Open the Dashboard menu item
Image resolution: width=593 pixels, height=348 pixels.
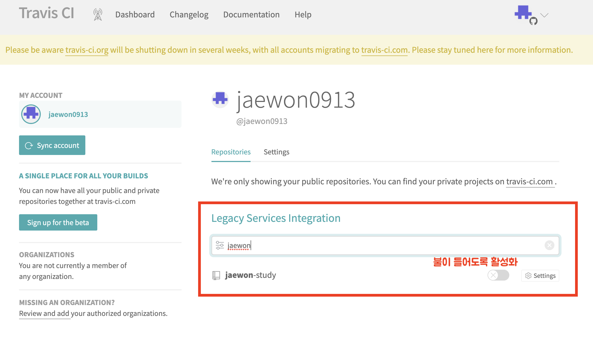(135, 14)
